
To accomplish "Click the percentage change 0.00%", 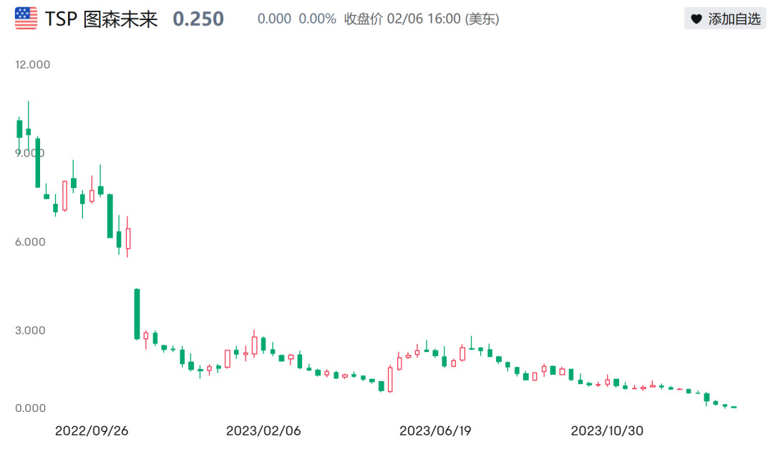I will (x=318, y=19).
